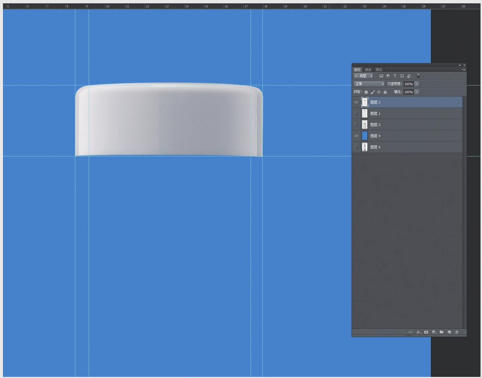The height and width of the screenshot is (378, 482).
Task: Click the create new group folder icon
Action: pos(442,332)
